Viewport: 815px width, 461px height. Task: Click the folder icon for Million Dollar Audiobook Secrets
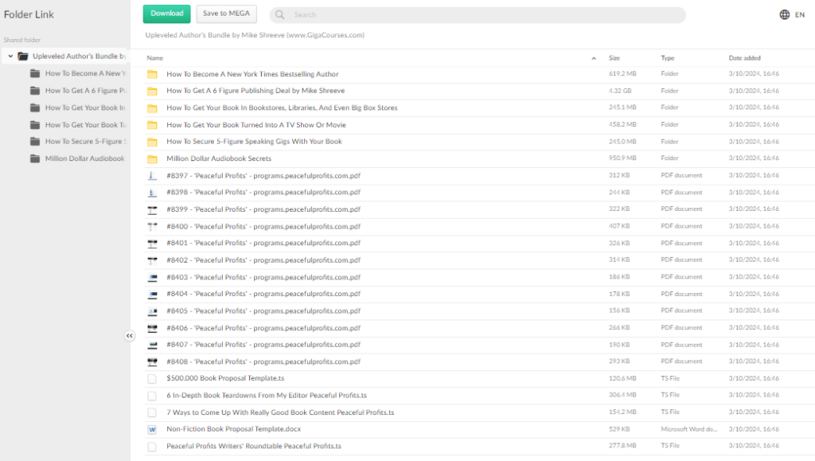(152, 158)
